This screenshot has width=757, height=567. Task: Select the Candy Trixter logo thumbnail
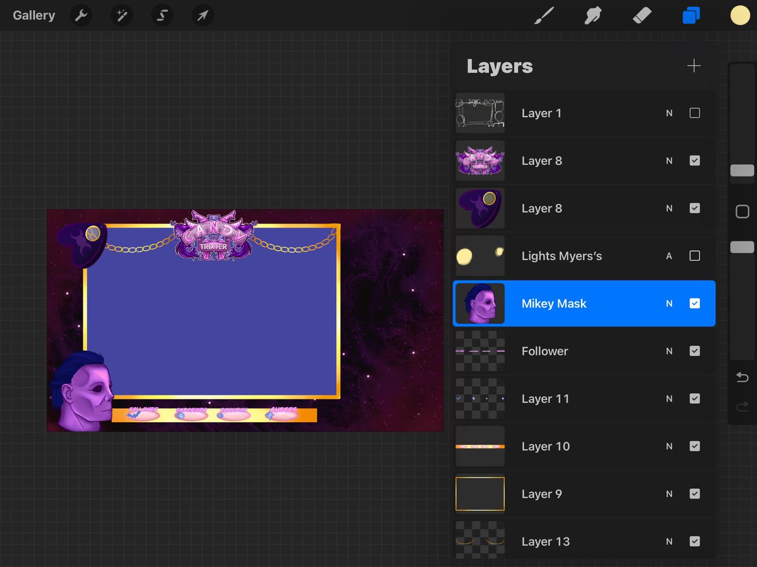pos(480,161)
